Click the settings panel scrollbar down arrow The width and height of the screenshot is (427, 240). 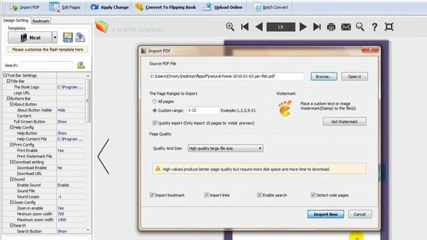(x=88, y=230)
